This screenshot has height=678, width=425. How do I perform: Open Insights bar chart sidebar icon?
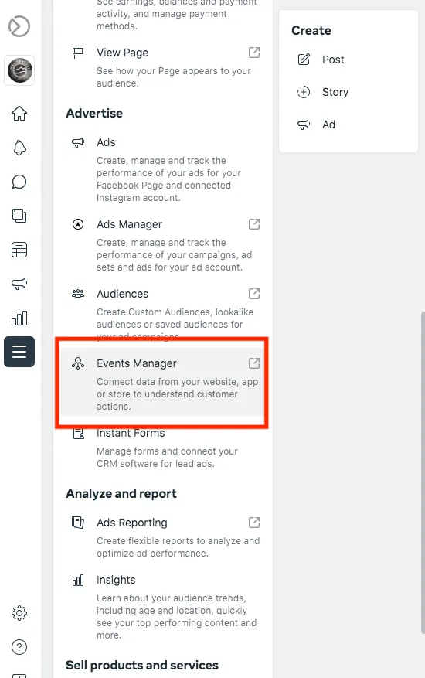click(19, 318)
